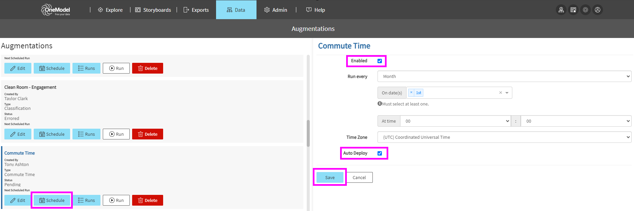Image resolution: width=634 pixels, height=211 pixels.
Task: Clear all selected dates in On date(s)
Action: [x=501, y=93]
